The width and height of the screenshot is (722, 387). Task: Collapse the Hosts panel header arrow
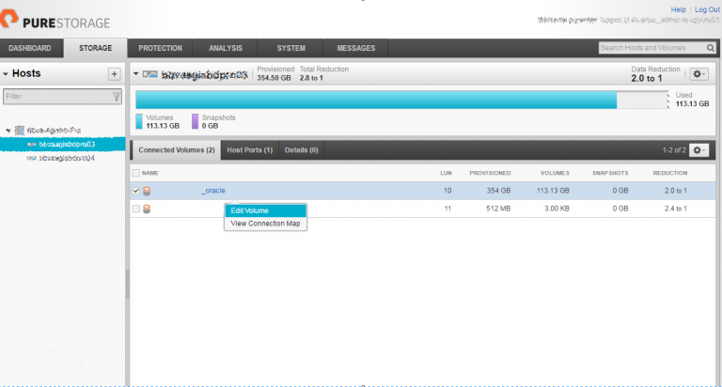click(x=6, y=73)
